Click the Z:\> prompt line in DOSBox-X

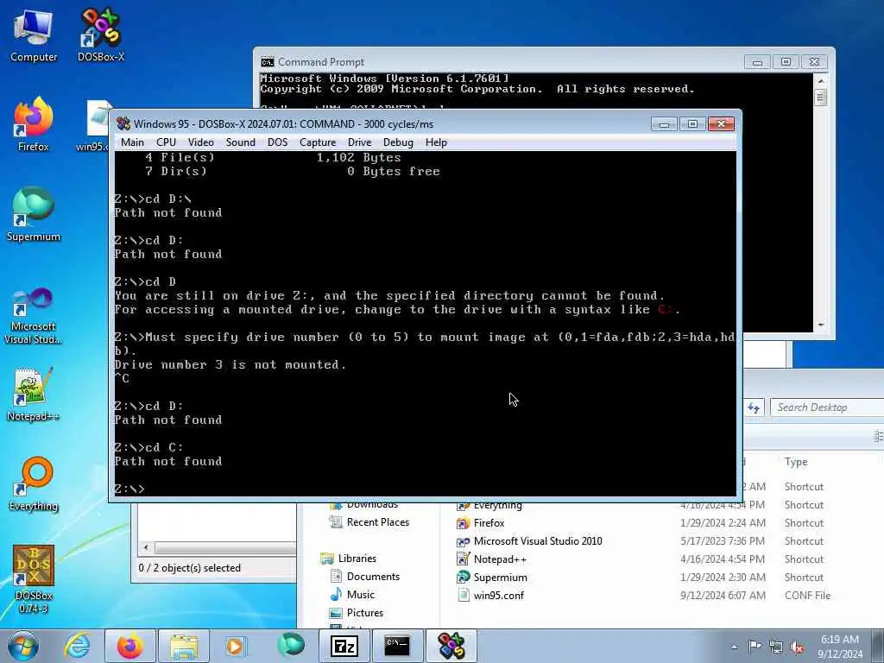pos(129,489)
